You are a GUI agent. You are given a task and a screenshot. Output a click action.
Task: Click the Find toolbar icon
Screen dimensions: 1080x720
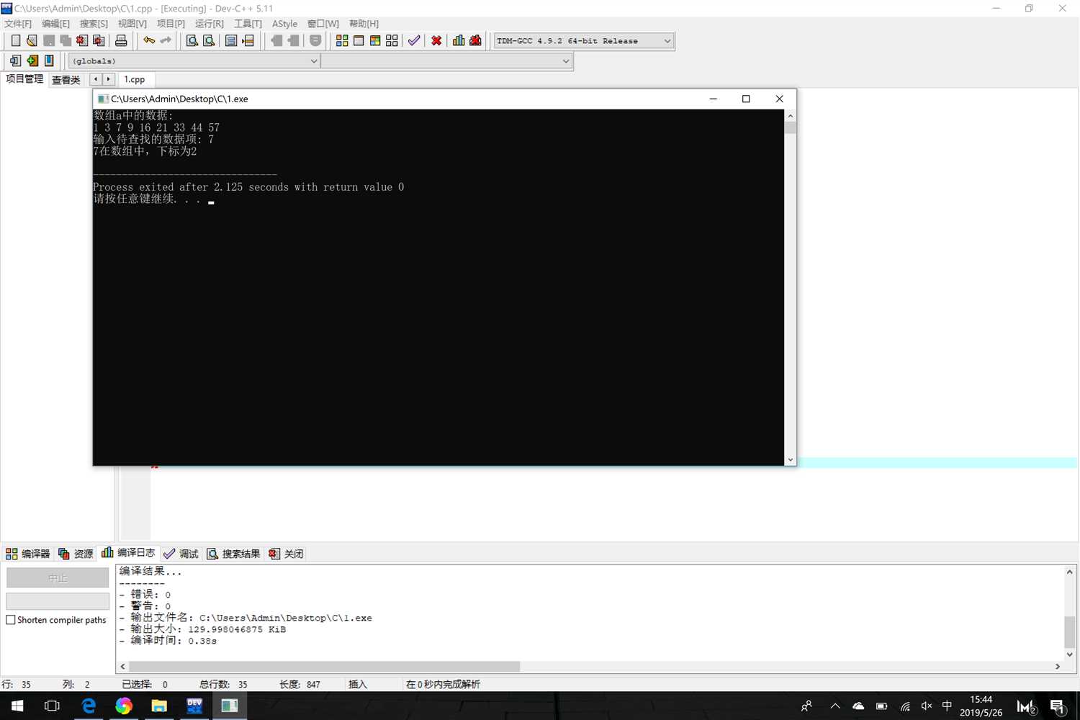192,41
